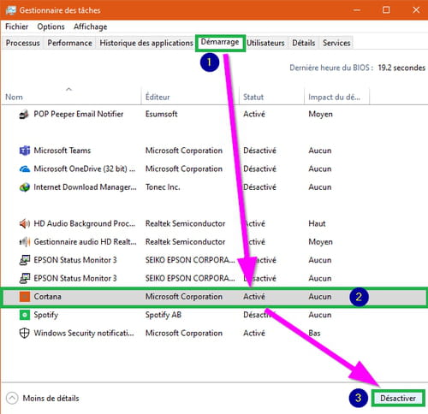This screenshot has height=414, width=428.
Task: Select the Spotify row name
Action: (x=46, y=315)
